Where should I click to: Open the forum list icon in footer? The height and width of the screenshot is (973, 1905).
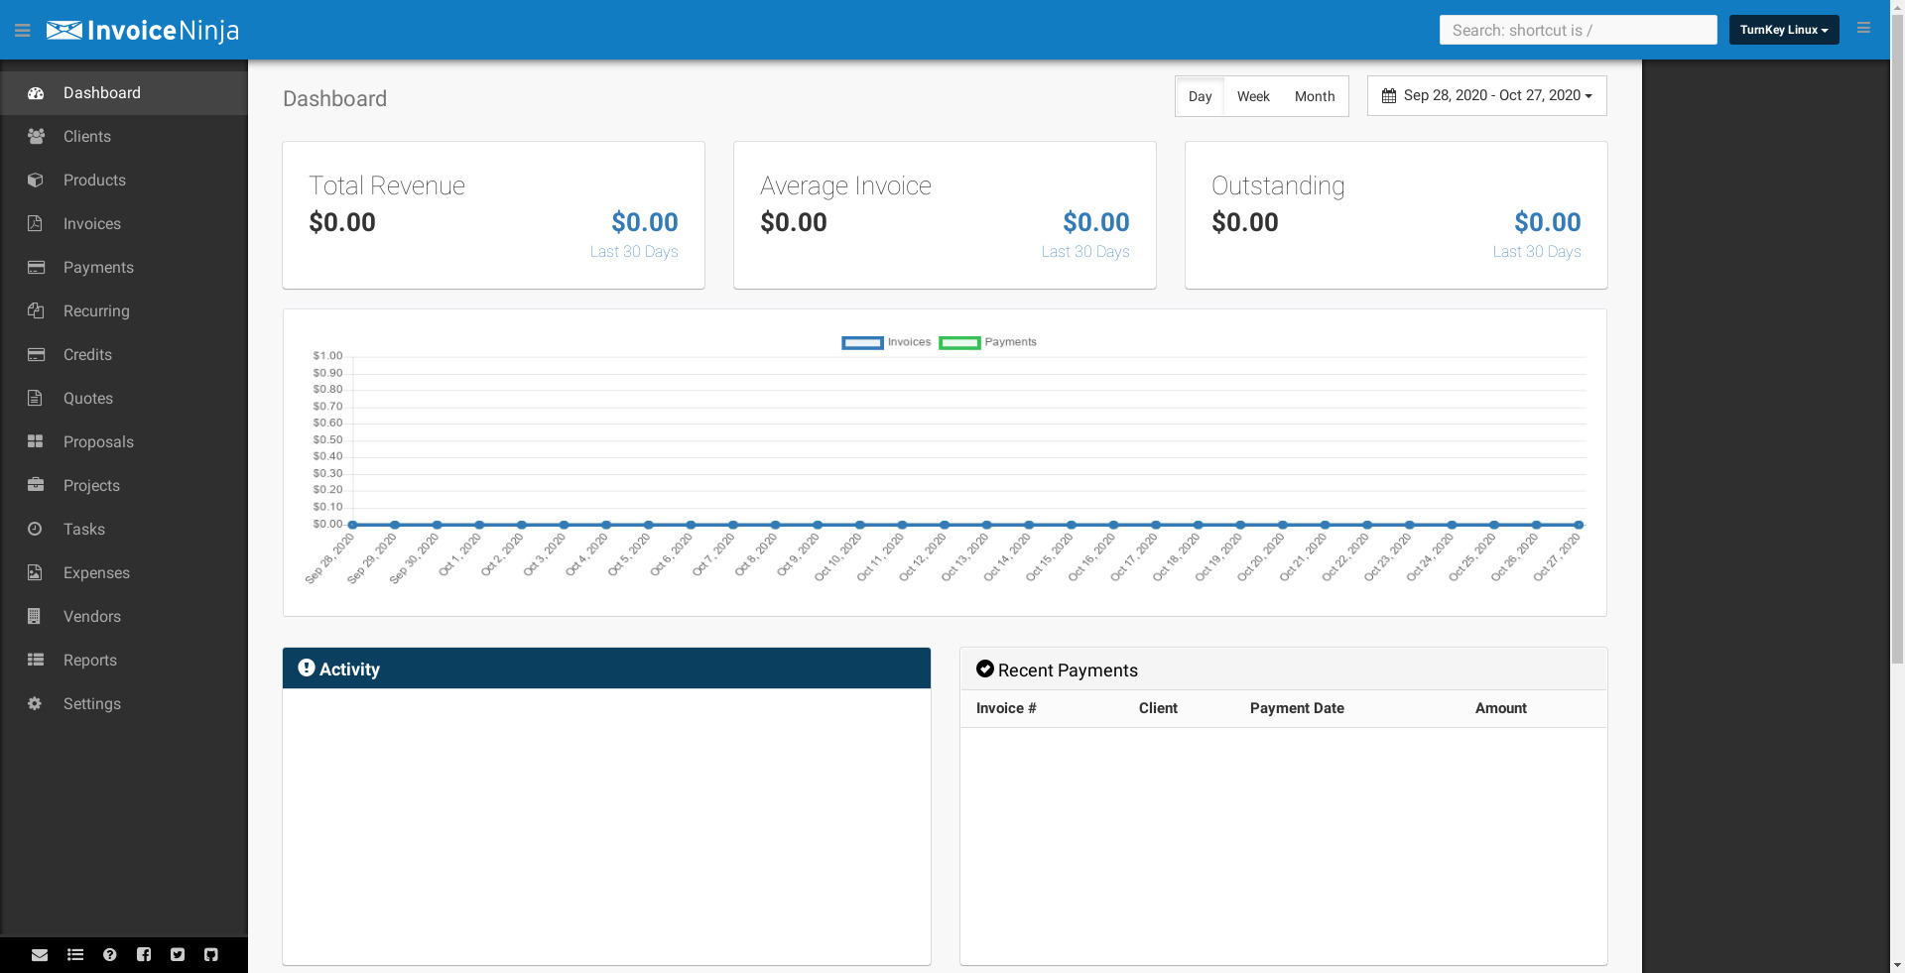pyautogui.click(x=75, y=955)
